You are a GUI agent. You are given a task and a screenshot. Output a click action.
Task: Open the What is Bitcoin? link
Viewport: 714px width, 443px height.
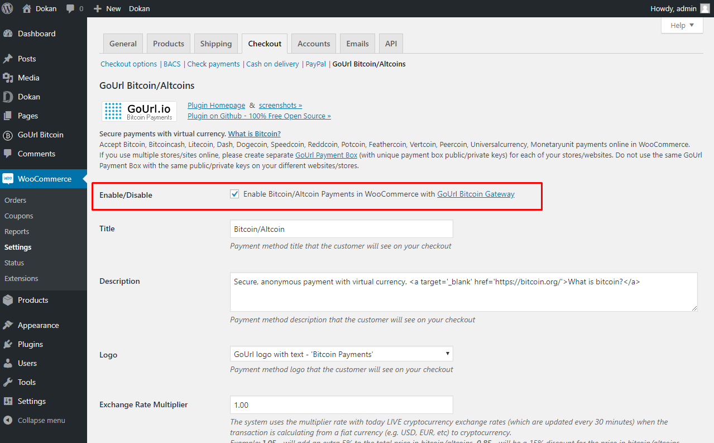(x=254, y=134)
